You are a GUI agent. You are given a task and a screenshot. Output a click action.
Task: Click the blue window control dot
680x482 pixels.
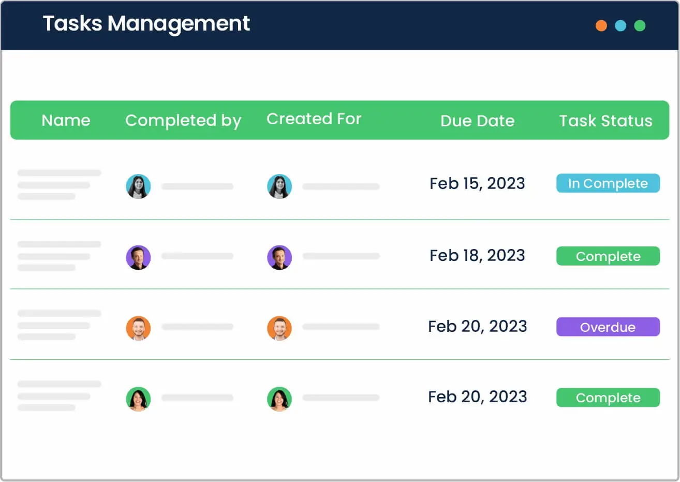(620, 25)
